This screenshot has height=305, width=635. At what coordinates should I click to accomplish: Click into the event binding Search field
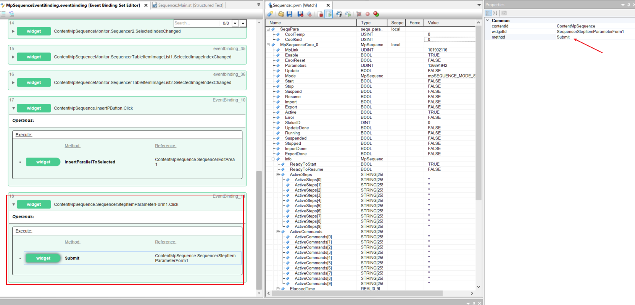(x=196, y=23)
